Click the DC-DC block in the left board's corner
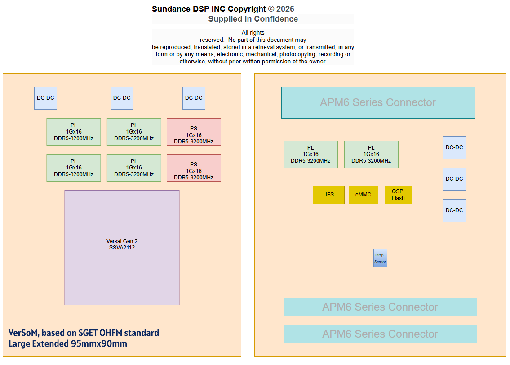510x365 pixels. tap(45, 98)
